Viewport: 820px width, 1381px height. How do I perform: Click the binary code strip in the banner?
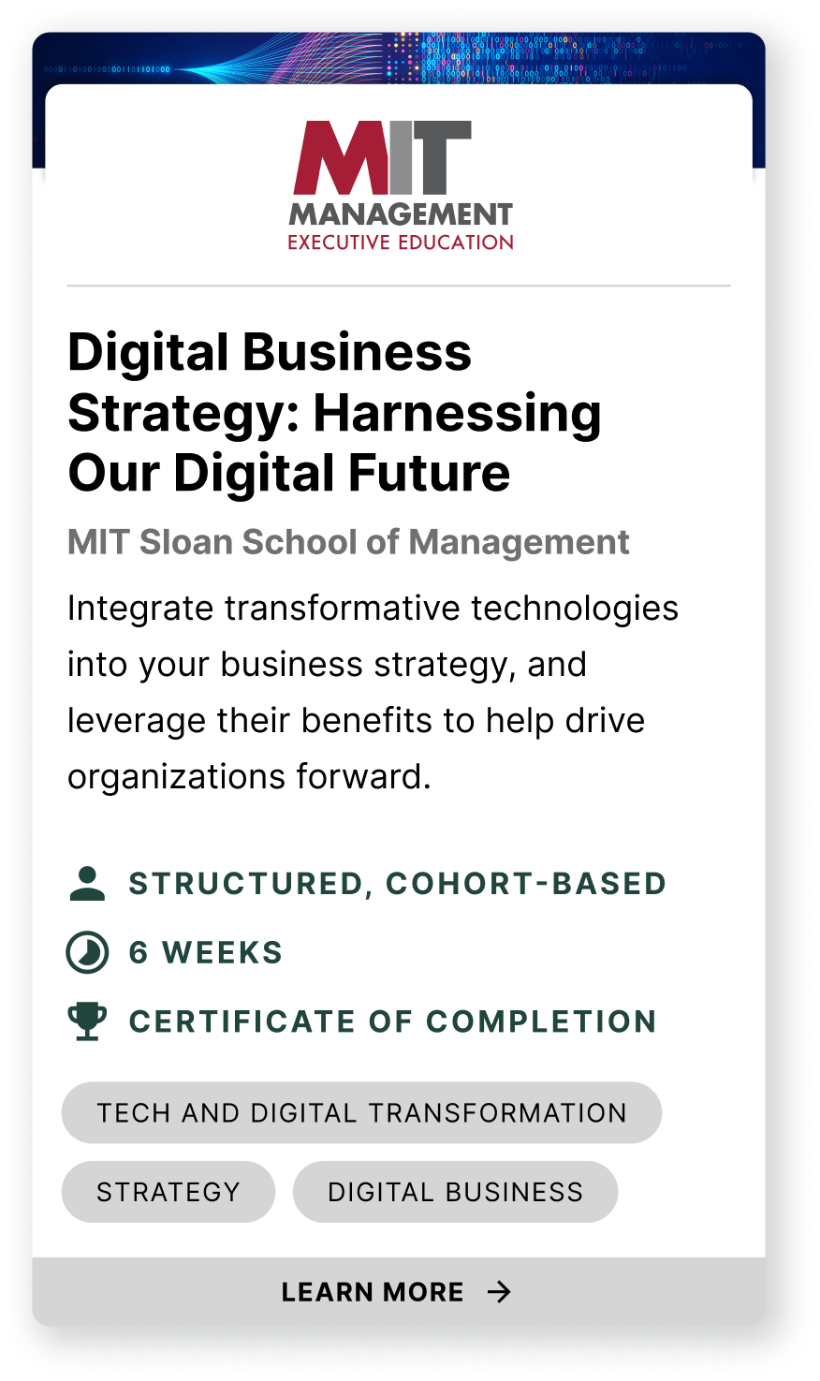coord(108,69)
